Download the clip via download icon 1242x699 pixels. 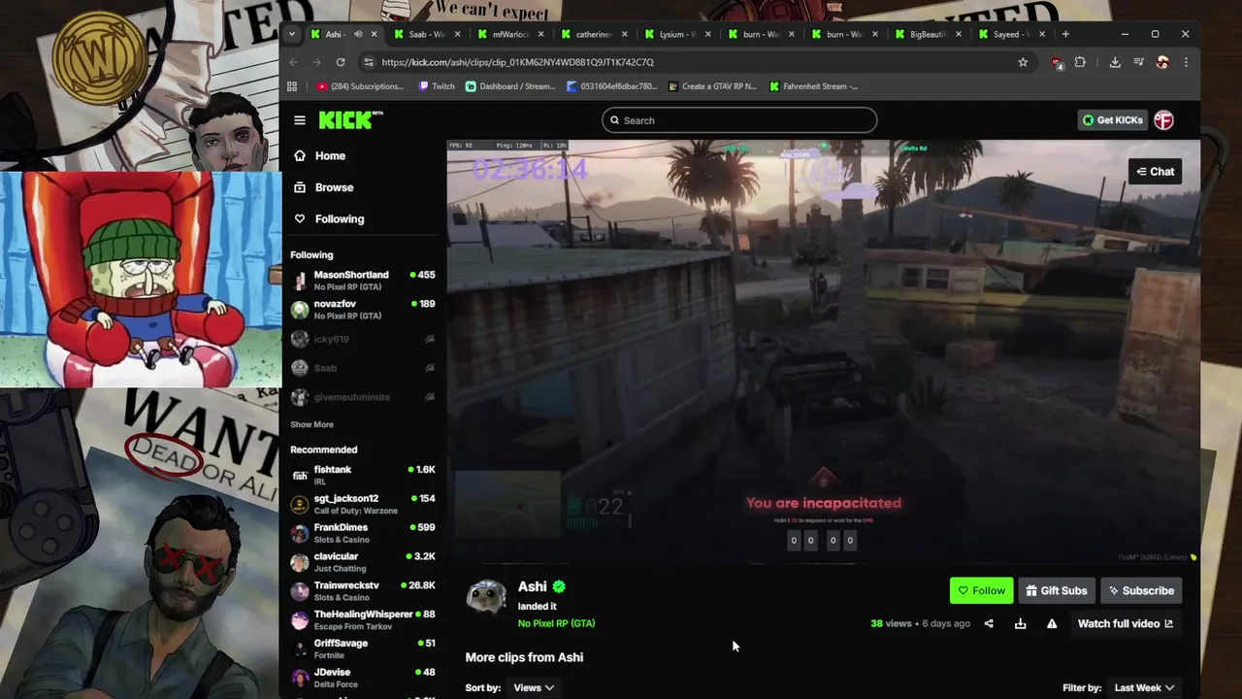[1020, 624]
